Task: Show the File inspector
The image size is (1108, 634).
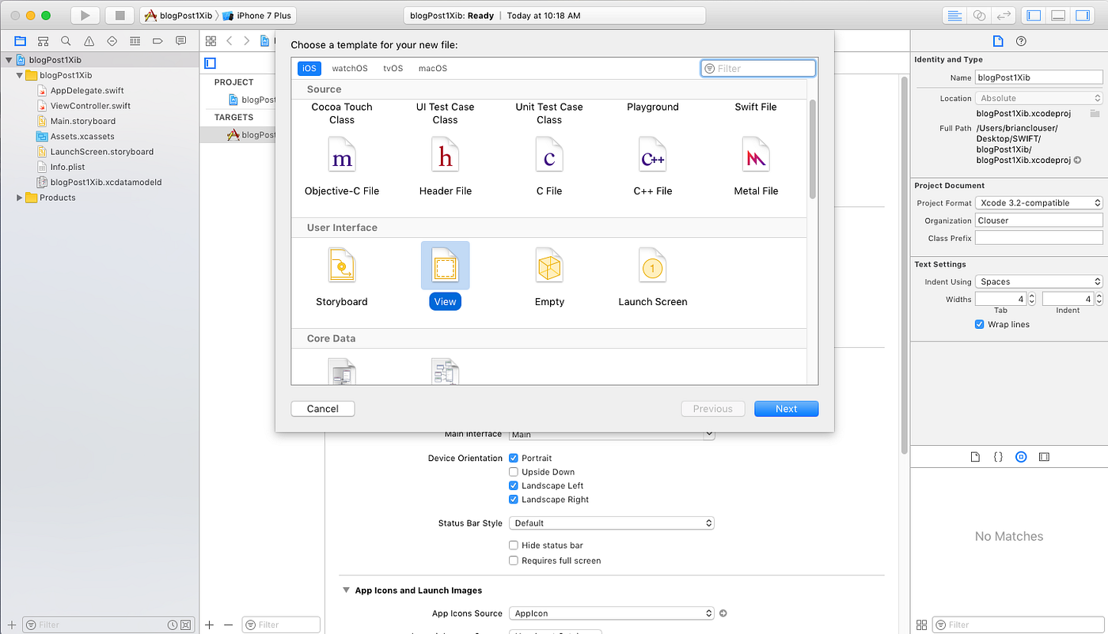Action: [x=998, y=41]
